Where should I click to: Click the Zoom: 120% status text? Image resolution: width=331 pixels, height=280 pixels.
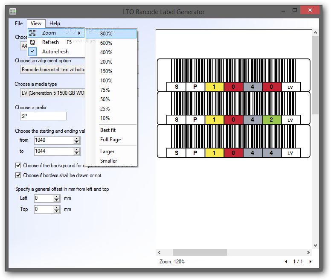click(172, 262)
